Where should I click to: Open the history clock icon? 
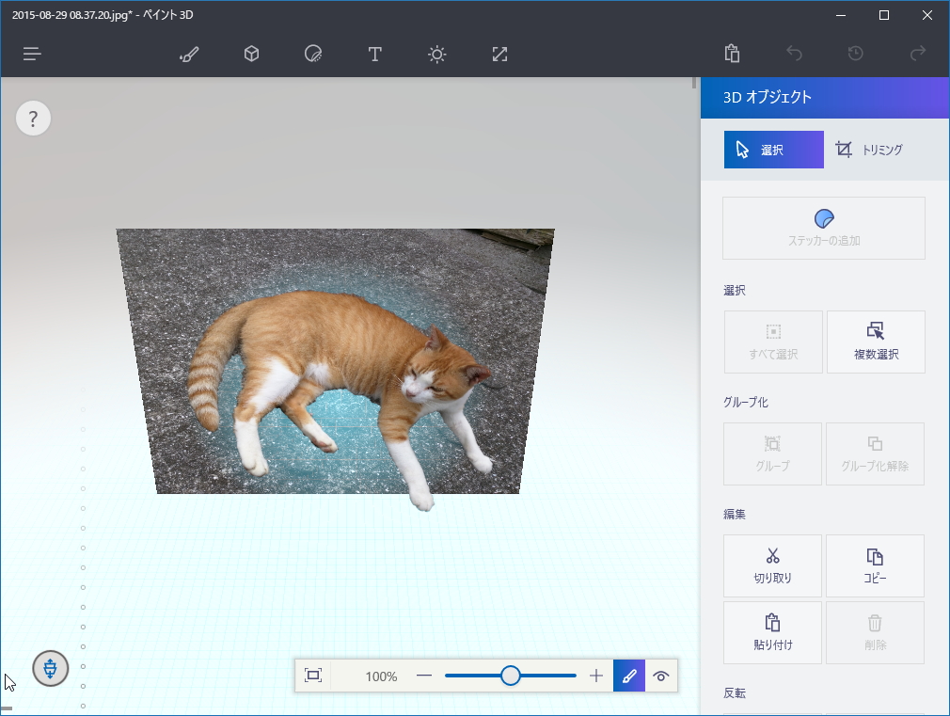(855, 54)
